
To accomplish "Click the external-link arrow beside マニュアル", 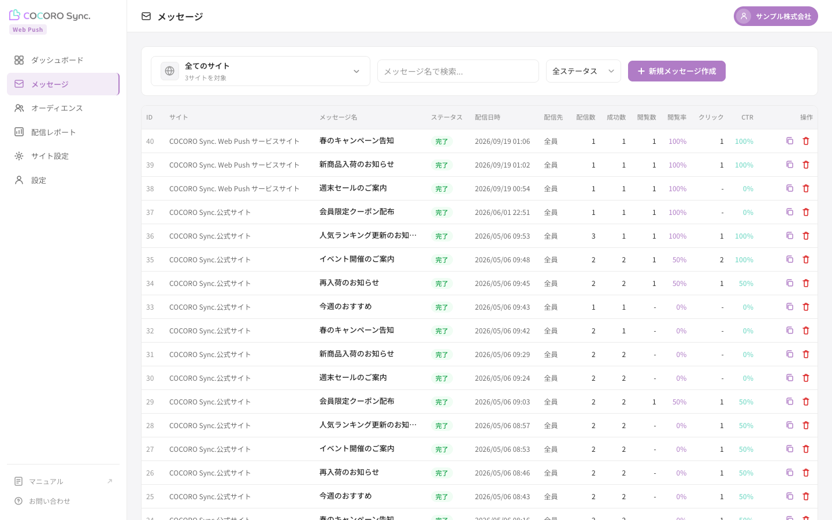I will click(110, 481).
